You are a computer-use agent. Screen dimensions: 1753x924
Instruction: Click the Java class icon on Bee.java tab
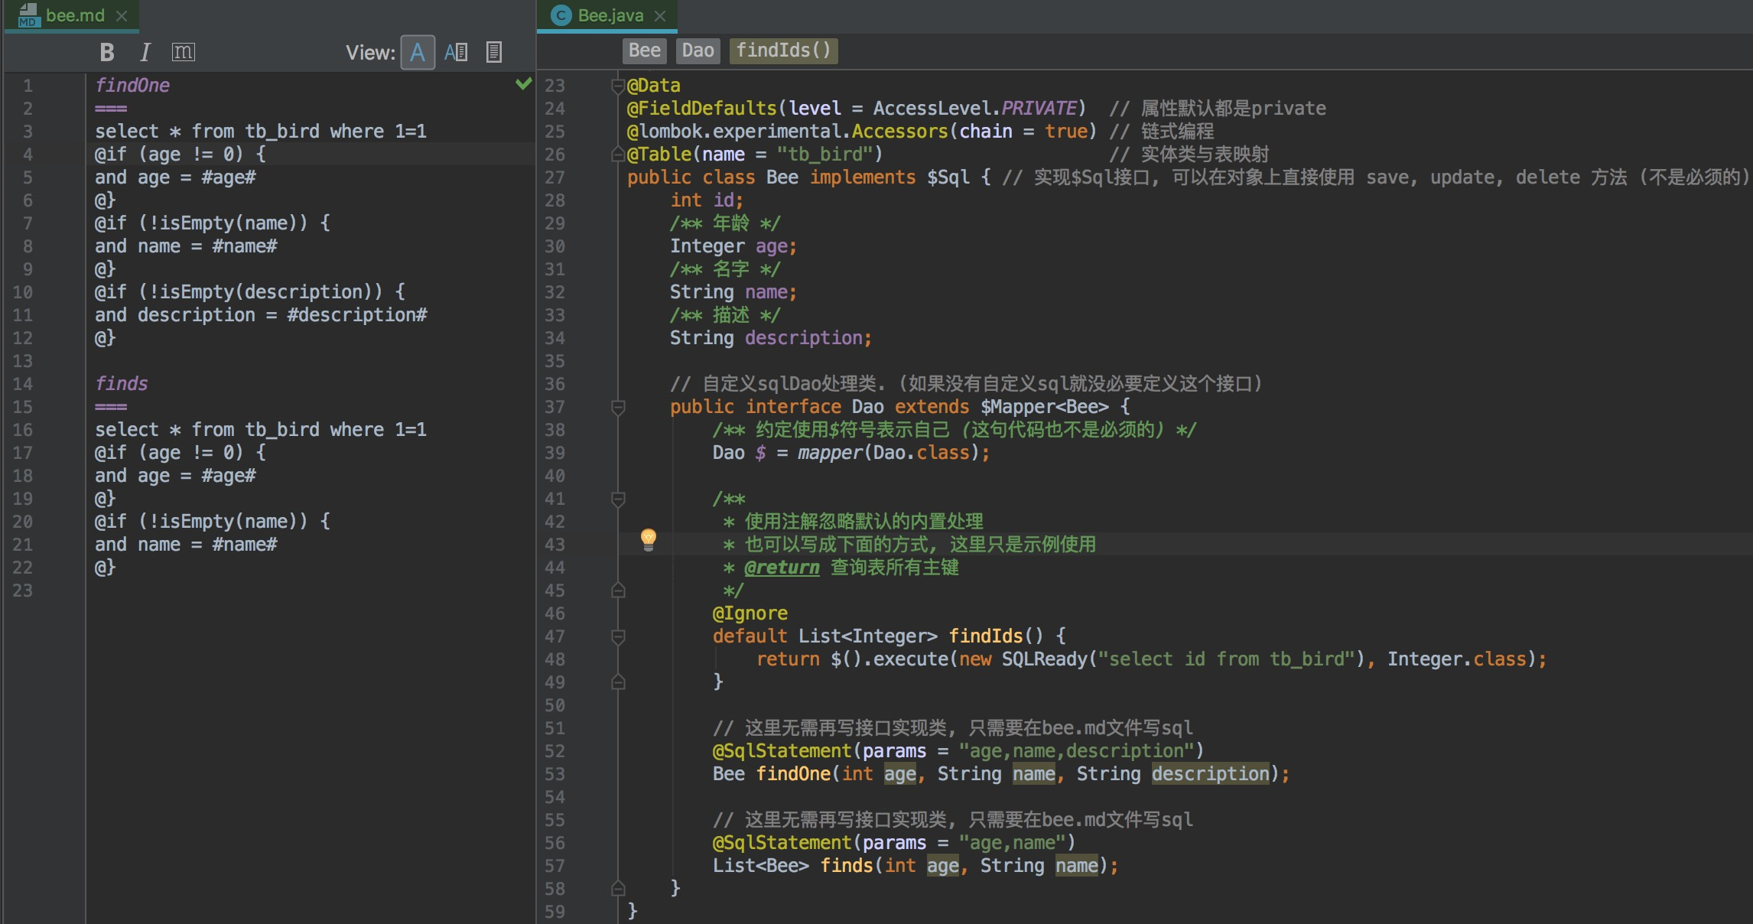561,15
